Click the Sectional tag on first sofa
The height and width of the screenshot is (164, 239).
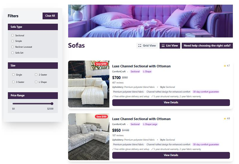(135, 72)
